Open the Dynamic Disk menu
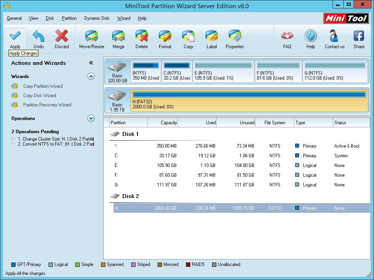374x280 pixels. (x=97, y=18)
